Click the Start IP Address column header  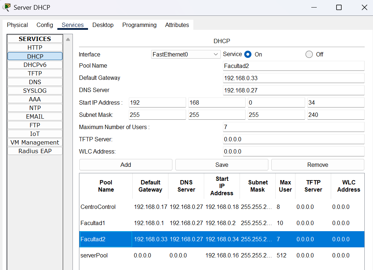(x=222, y=186)
